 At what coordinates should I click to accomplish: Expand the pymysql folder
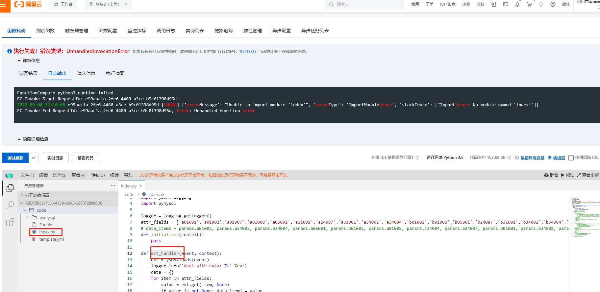(68, 217)
